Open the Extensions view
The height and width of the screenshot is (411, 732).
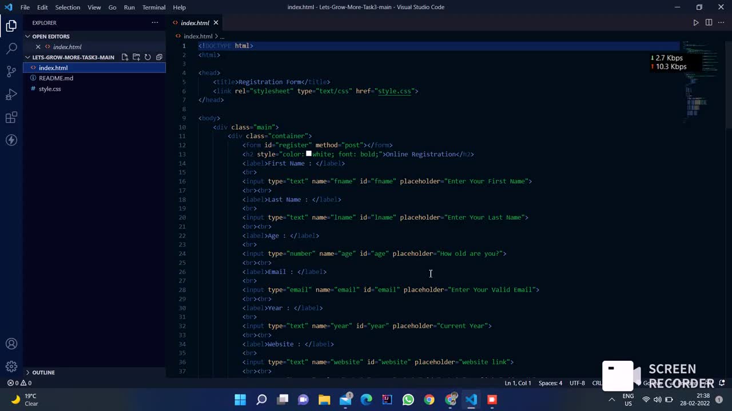click(x=11, y=118)
